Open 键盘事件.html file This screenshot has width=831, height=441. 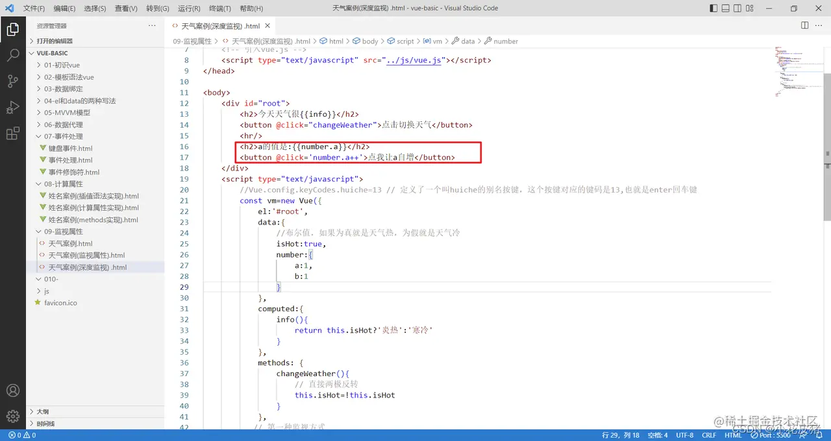(95, 149)
